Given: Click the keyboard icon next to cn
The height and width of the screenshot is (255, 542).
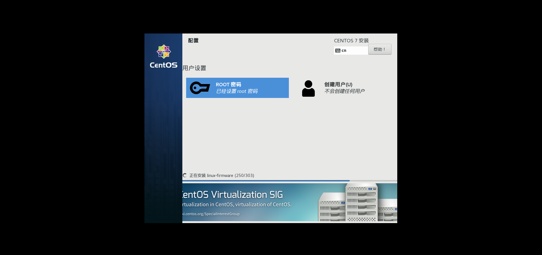Looking at the screenshot, I should (338, 51).
